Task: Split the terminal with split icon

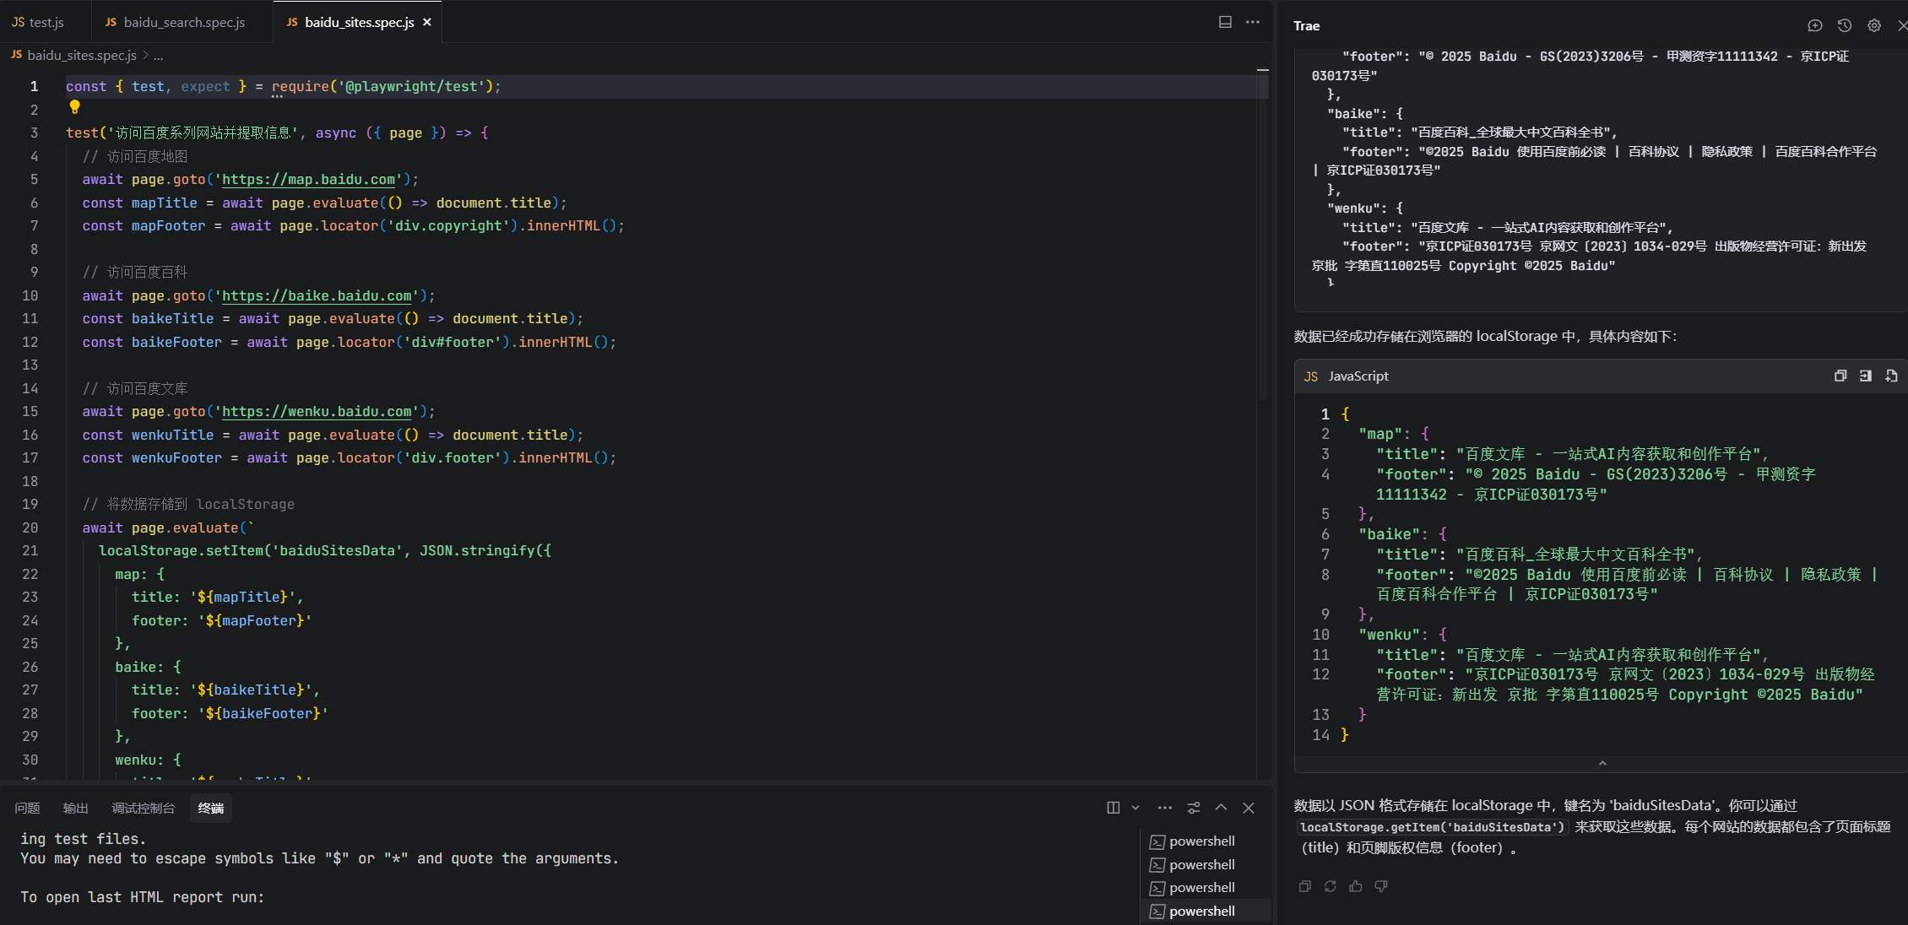Action: click(x=1114, y=808)
